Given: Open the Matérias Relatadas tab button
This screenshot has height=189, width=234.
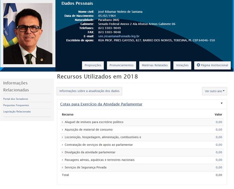Looking at the screenshot, I should (x=155, y=65).
